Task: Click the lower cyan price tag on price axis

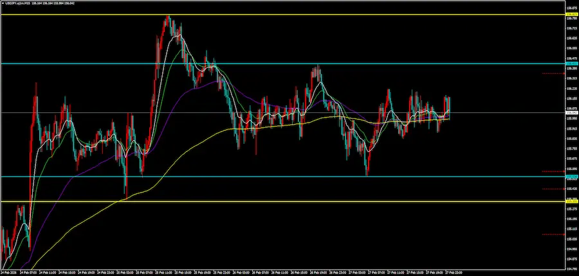Action: (571, 177)
